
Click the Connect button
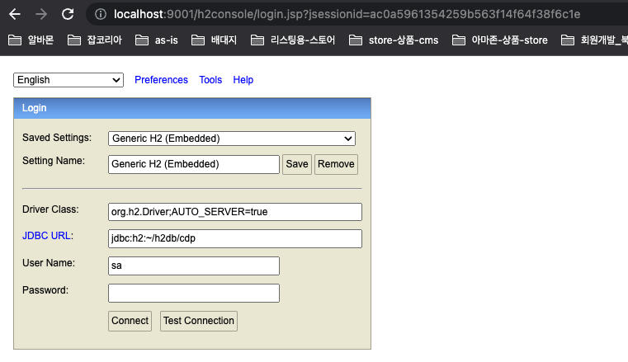[x=130, y=321]
